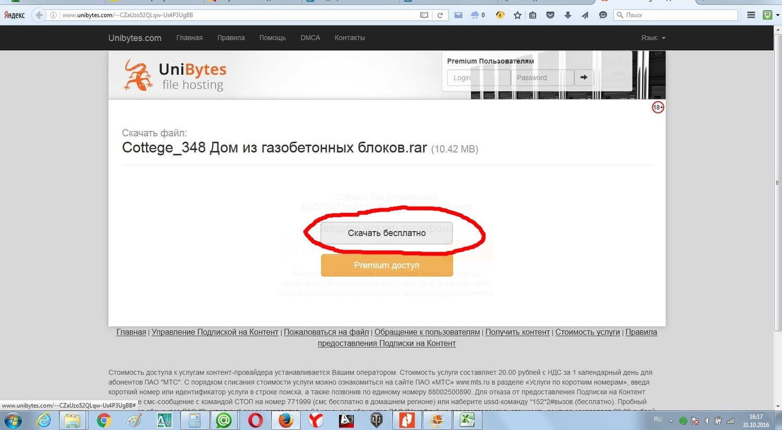Click the 18+ age rating badge
This screenshot has width=782, height=430.
point(658,107)
